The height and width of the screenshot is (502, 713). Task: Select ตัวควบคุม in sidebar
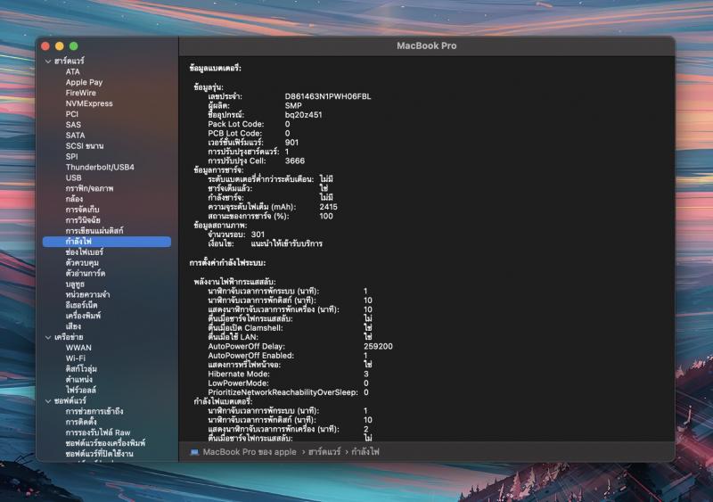[82, 263]
